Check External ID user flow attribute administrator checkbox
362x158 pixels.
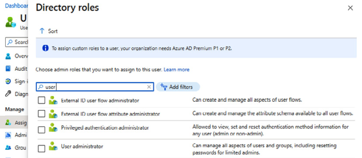click(42, 113)
